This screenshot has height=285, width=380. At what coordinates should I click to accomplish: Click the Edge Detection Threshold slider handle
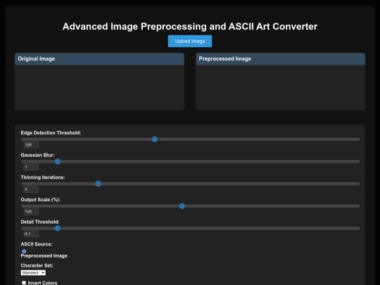point(155,139)
